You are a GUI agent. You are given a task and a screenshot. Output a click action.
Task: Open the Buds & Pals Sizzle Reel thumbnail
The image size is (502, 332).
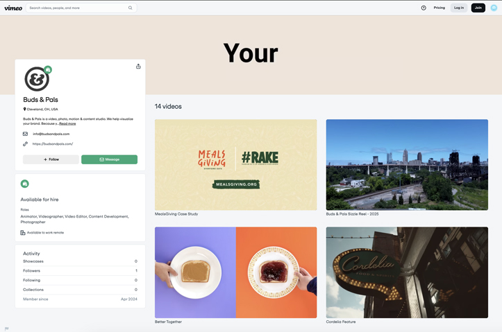(407, 165)
